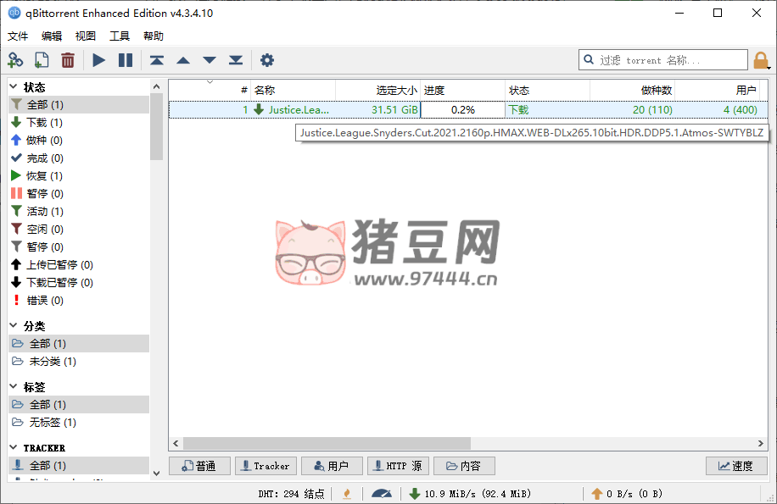Open the 工具 menu

120,36
